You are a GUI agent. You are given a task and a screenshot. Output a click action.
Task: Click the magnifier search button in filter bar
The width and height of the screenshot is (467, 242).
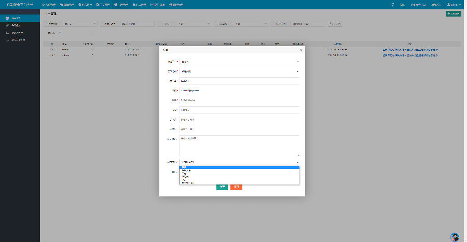[x=335, y=24]
